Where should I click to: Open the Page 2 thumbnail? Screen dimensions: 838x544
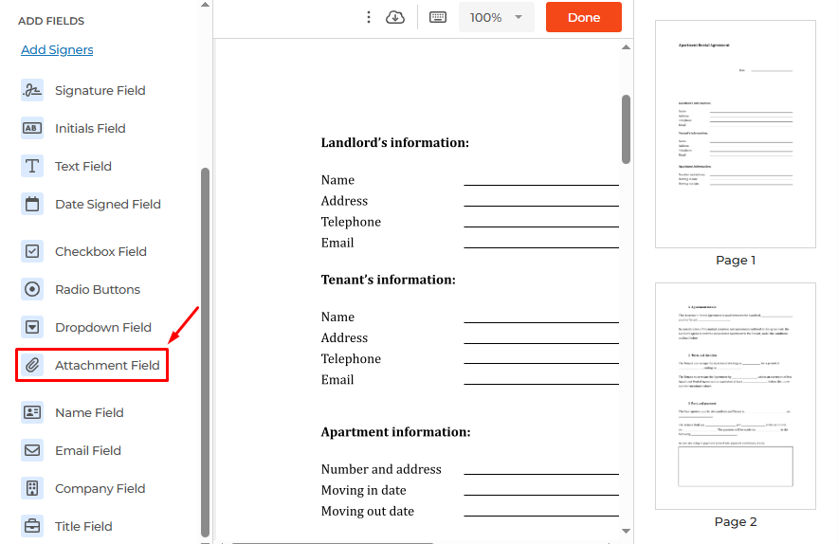(x=736, y=394)
